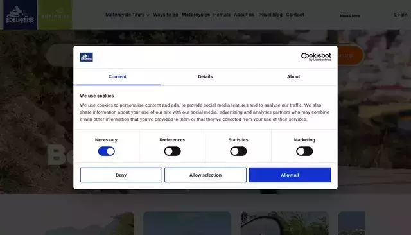The height and width of the screenshot is (235, 411).
Task: Switch to the Consent tab
Action: [118, 77]
